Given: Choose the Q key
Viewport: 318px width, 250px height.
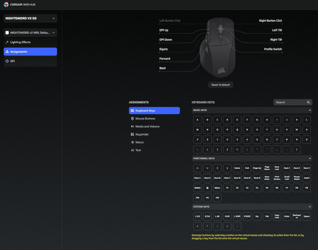Looking at the screenshot, I should click(237, 130).
